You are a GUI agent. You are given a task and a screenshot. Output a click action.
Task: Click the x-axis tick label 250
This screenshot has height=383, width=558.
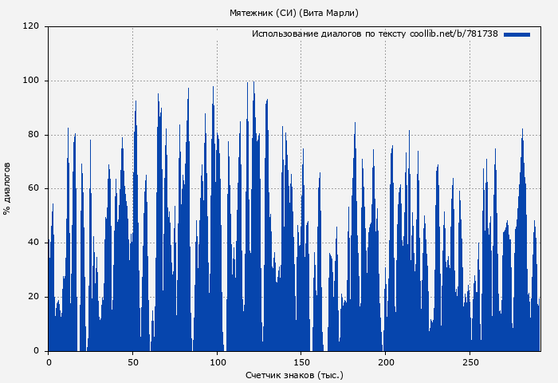tap(470, 361)
